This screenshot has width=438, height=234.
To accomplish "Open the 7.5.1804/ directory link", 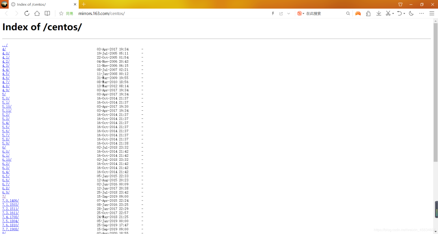I will (11, 221).
